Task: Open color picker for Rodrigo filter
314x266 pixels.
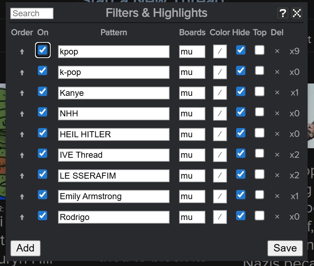Action: [220, 217]
